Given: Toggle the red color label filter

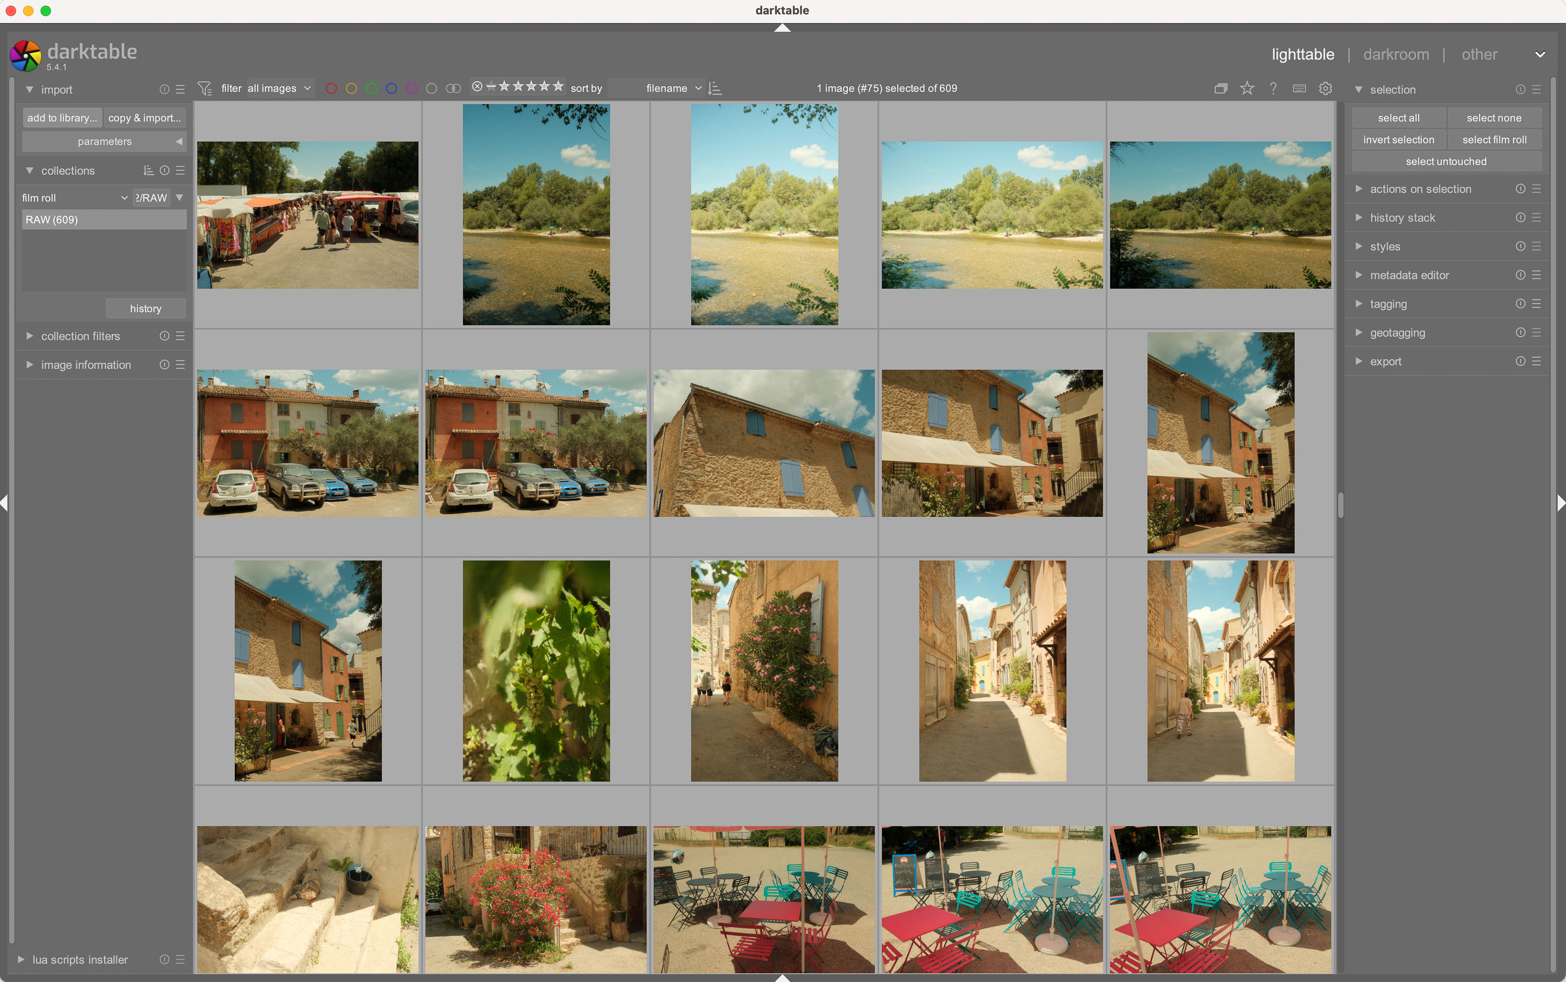Looking at the screenshot, I should point(331,88).
